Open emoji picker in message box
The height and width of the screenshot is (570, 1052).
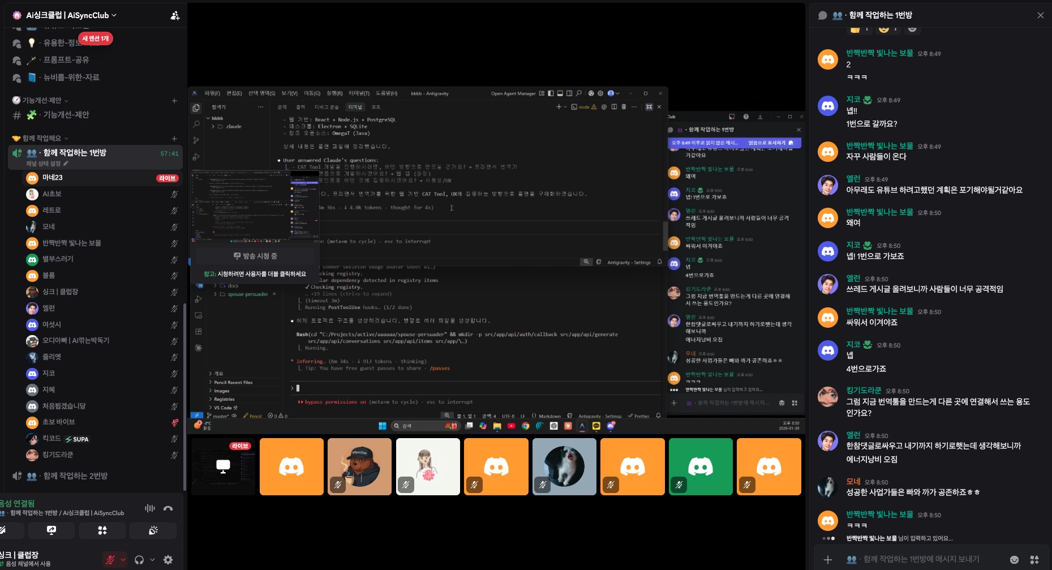coord(1014,559)
